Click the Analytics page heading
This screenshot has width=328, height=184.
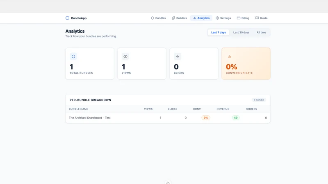75,31
